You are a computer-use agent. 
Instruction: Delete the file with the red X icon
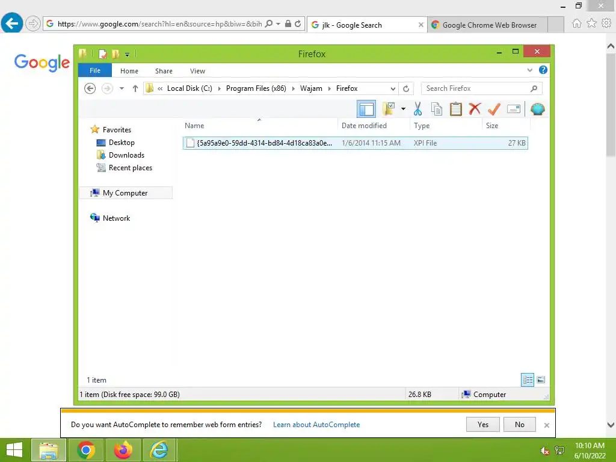pyautogui.click(x=475, y=109)
